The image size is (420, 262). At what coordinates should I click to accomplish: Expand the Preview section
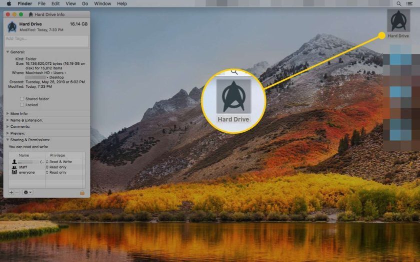[x=8, y=133]
